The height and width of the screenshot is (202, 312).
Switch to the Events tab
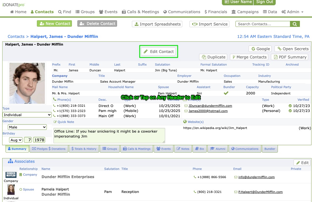click(164, 149)
